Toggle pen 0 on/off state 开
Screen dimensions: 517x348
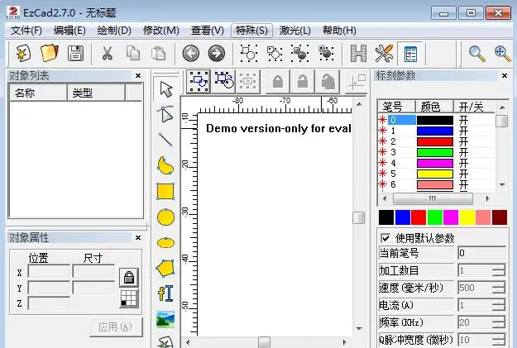point(463,120)
